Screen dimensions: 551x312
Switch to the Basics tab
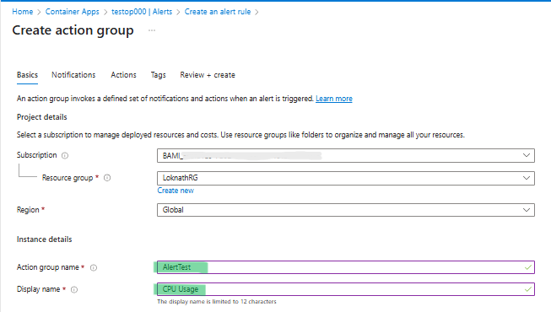coord(27,75)
